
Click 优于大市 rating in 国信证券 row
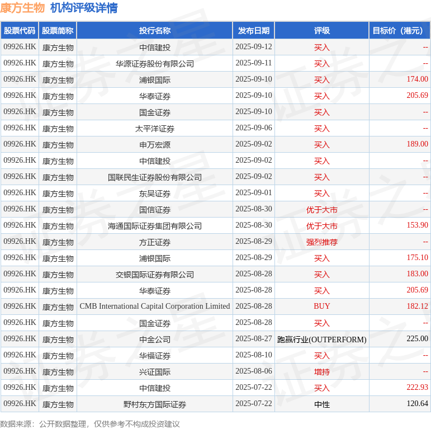tap(321, 210)
